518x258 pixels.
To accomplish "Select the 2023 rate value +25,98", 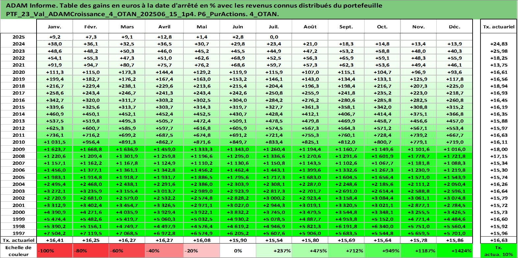I will 499,51.
